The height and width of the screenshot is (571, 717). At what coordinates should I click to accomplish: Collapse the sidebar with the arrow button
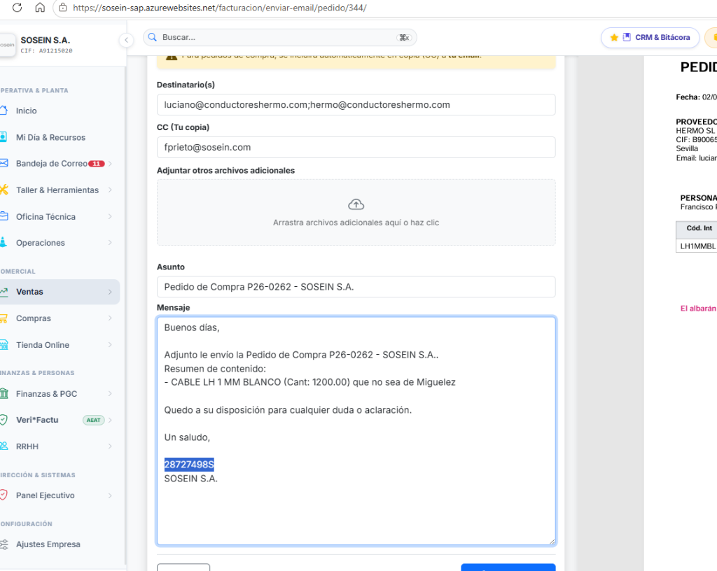tap(126, 40)
